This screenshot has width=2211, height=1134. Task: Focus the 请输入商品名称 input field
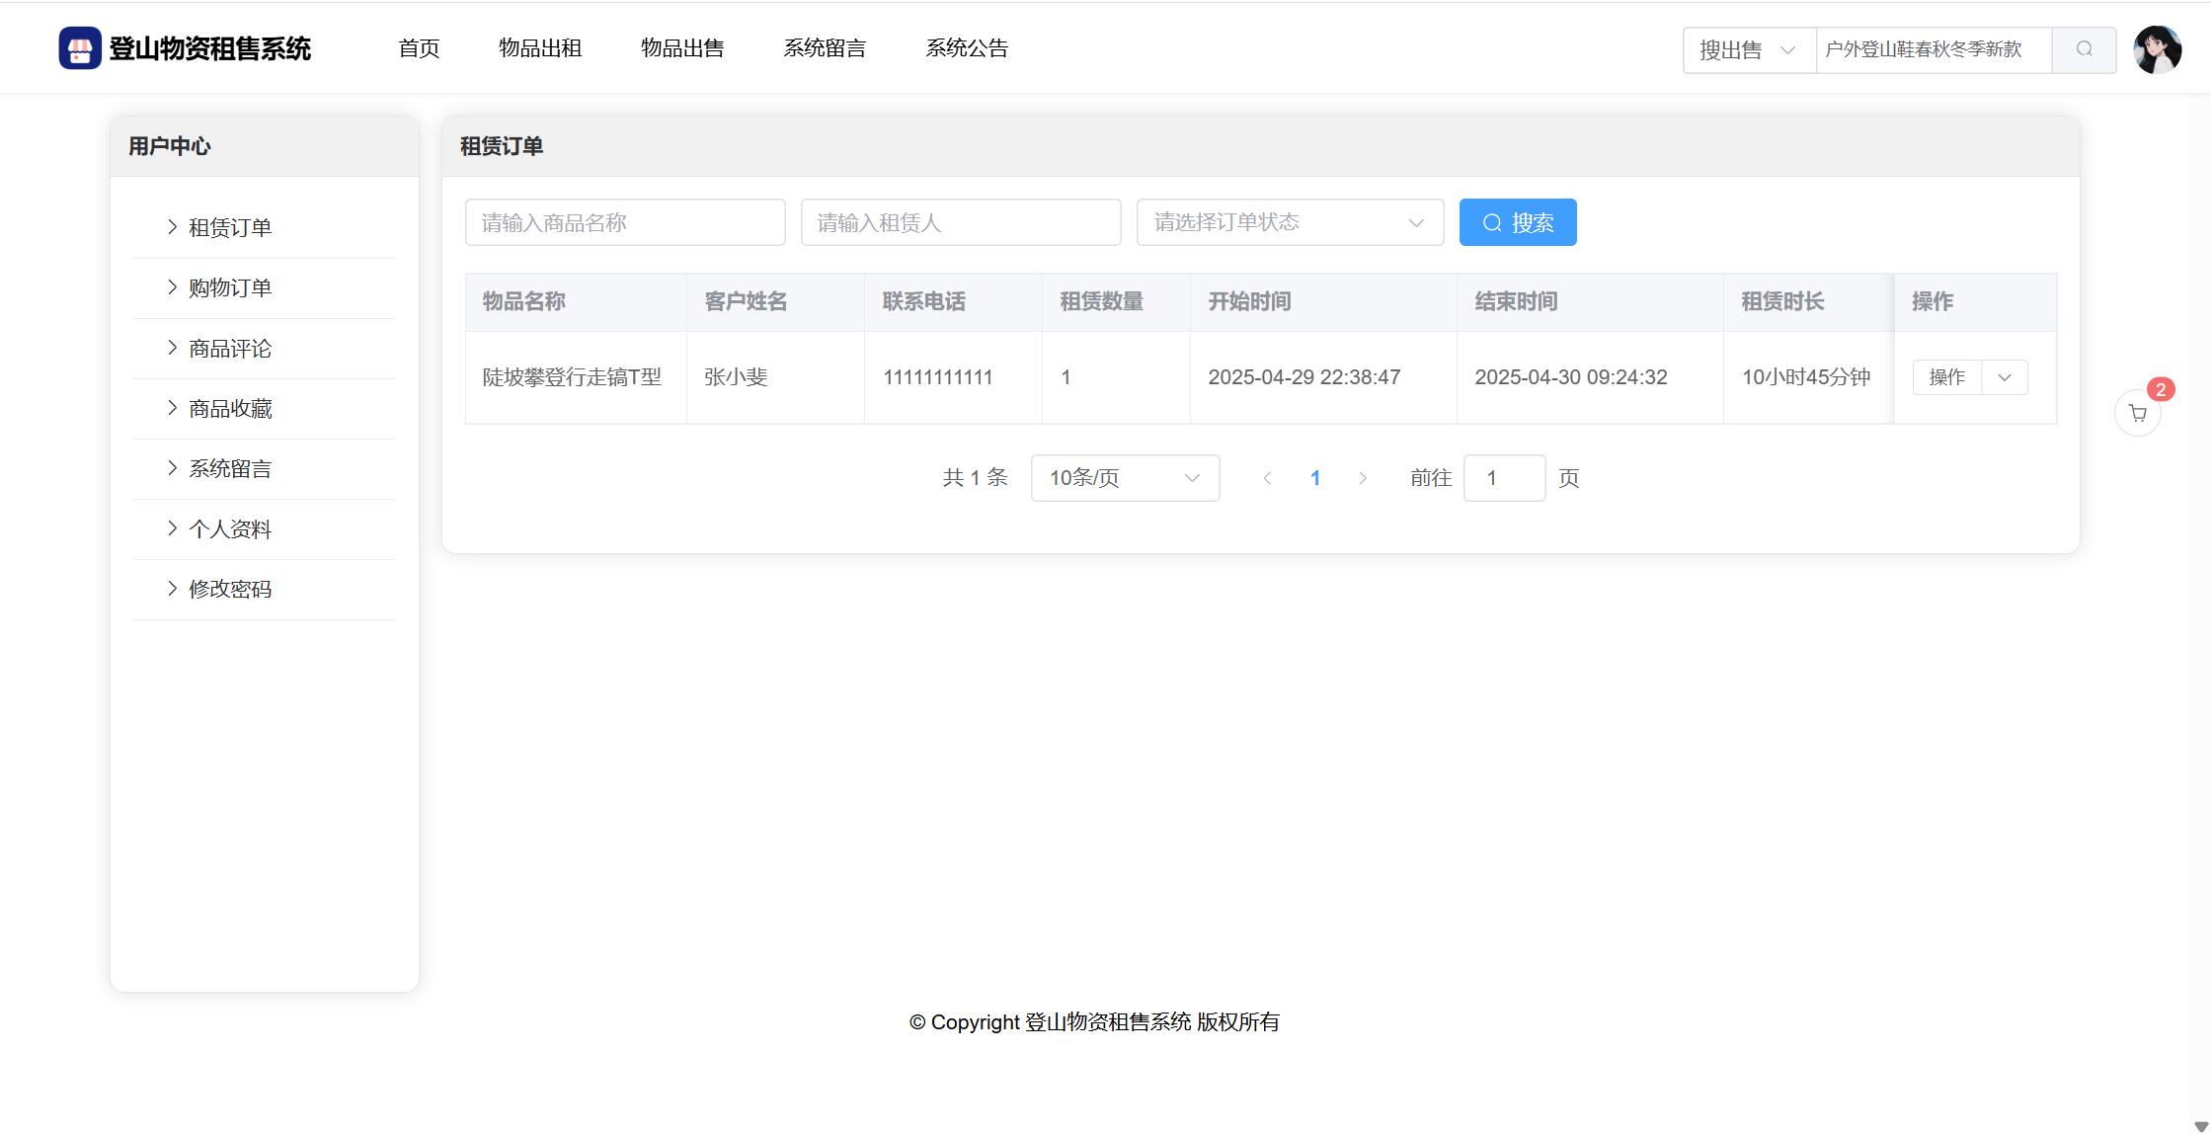click(624, 222)
